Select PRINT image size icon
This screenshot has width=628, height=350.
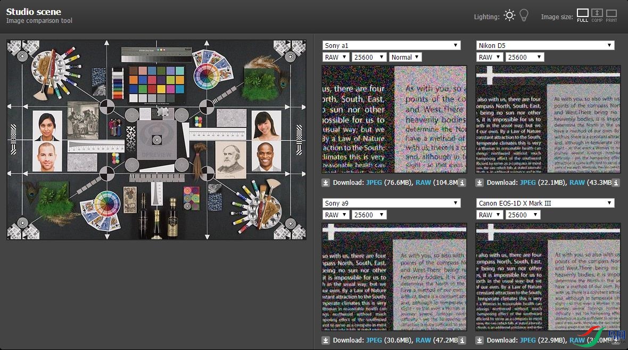(612, 15)
